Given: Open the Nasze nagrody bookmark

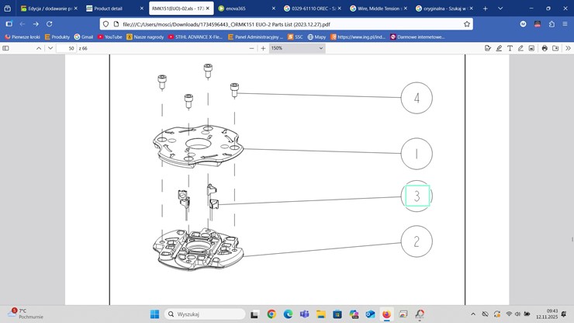Looking at the screenshot, I should (145, 36).
